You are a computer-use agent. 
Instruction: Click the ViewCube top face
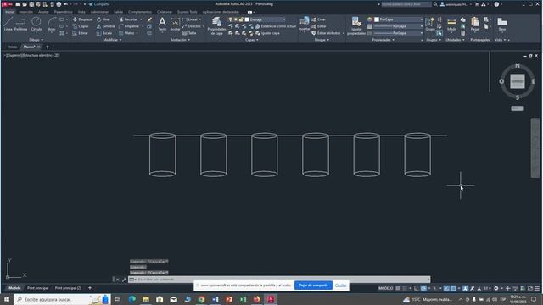(518, 81)
